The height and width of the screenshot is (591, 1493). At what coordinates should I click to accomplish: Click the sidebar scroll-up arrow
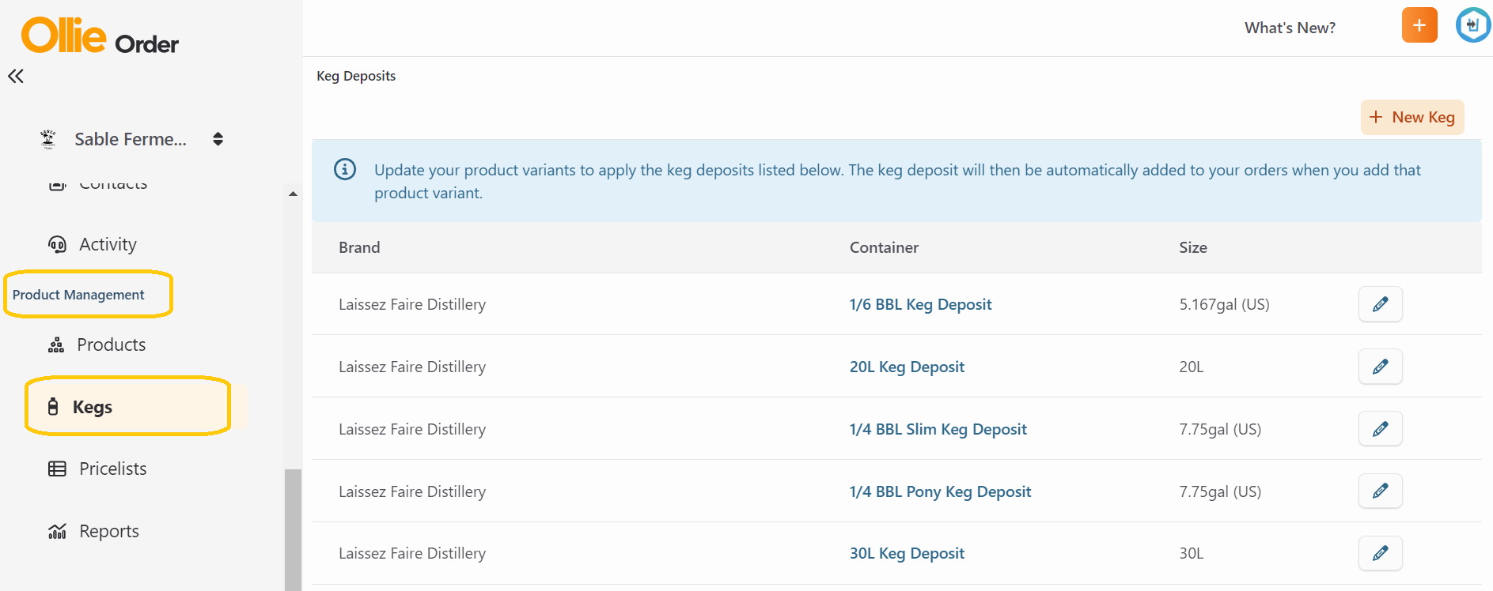click(293, 194)
